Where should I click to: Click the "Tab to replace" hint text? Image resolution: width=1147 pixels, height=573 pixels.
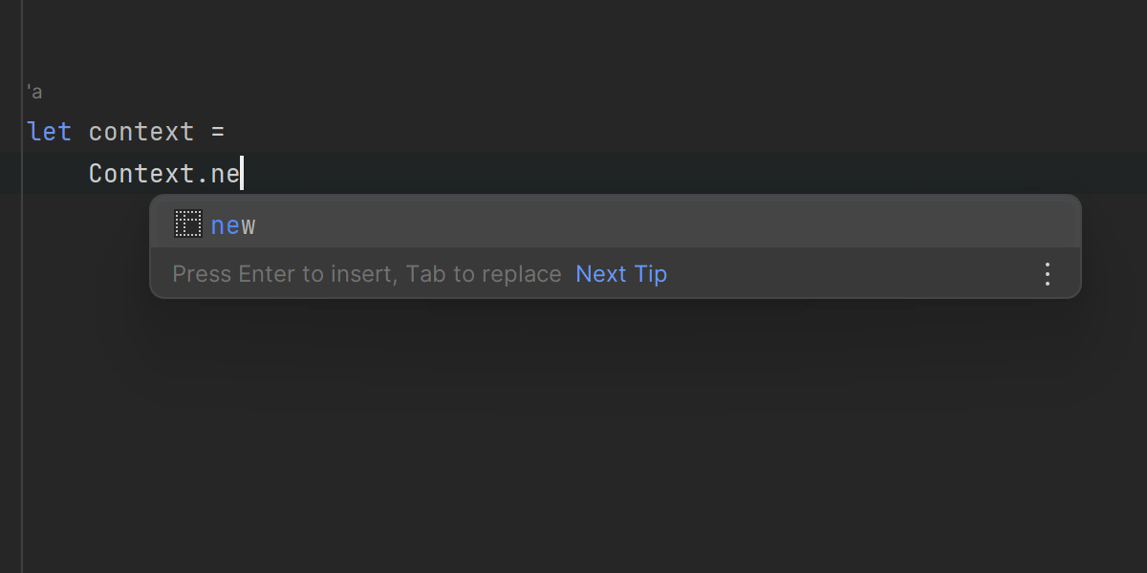(484, 274)
